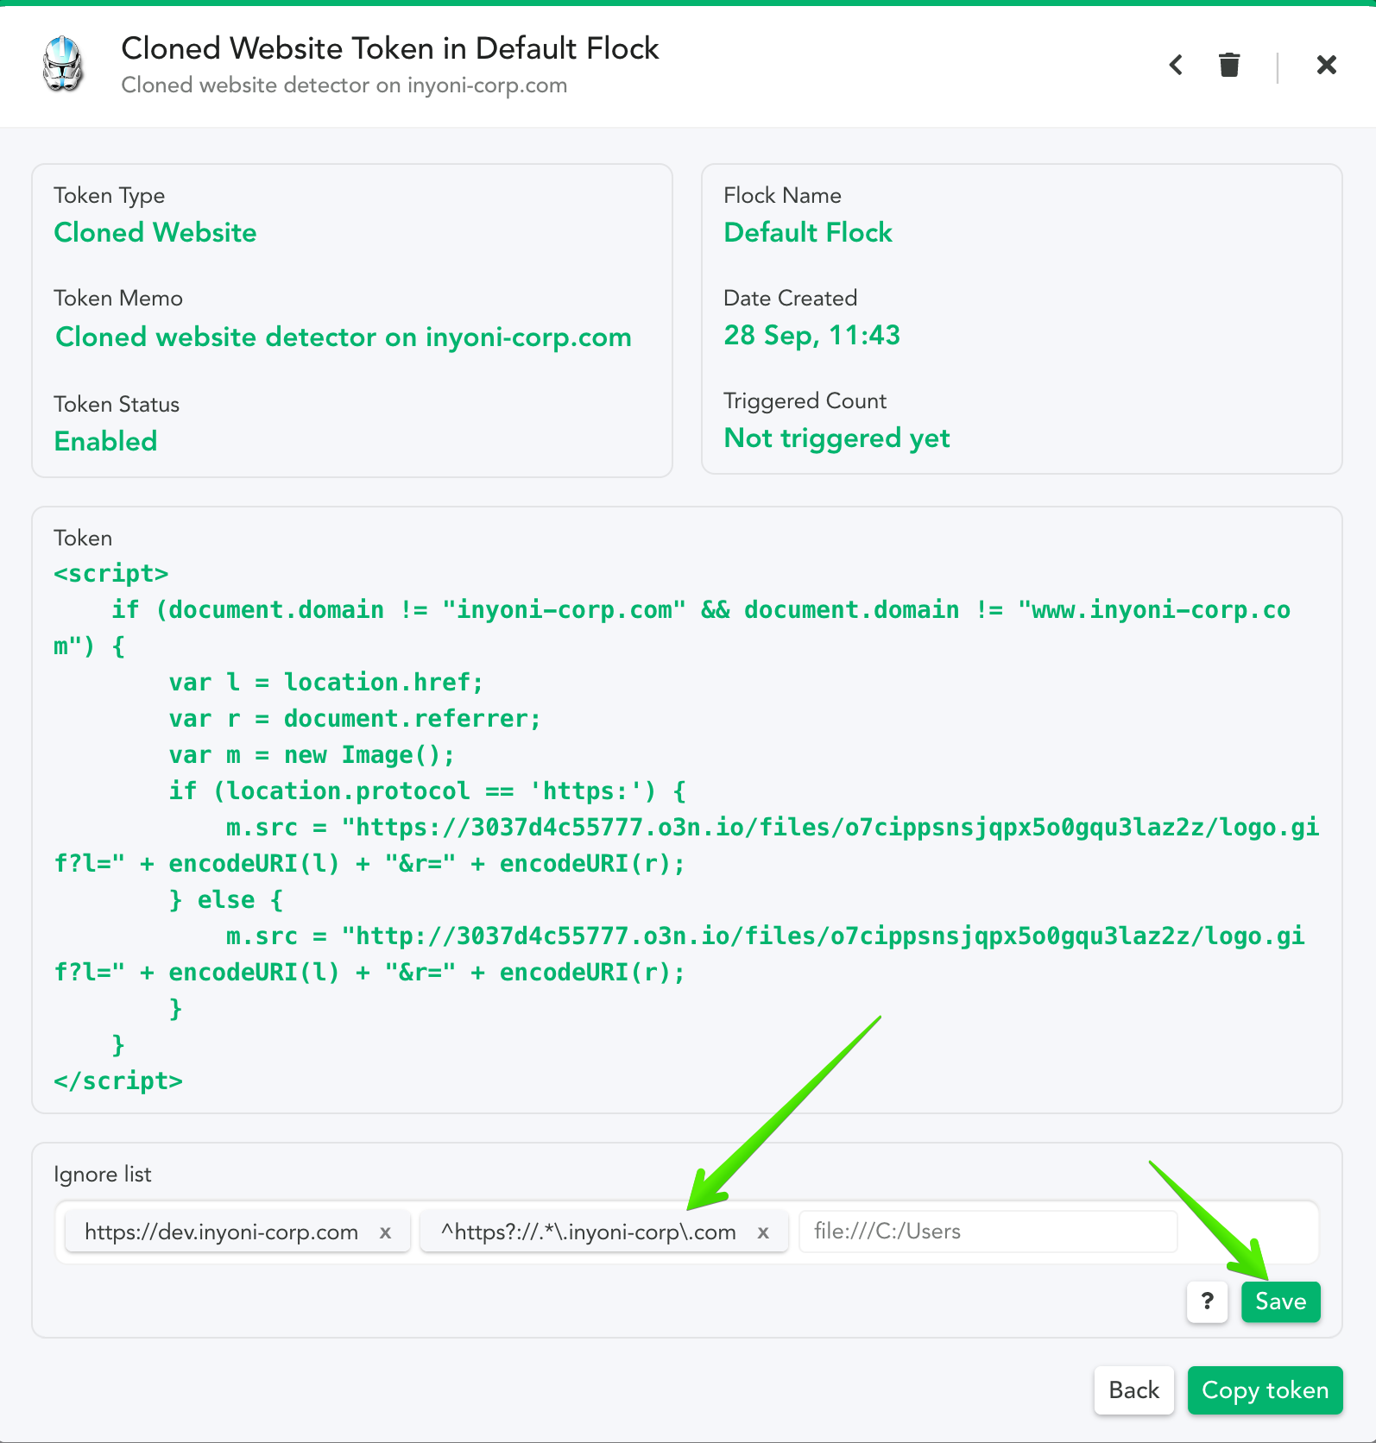The width and height of the screenshot is (1376, 1443).
Task: Click the 'var l = location.href;' code line
Action: tap(326, 682)
